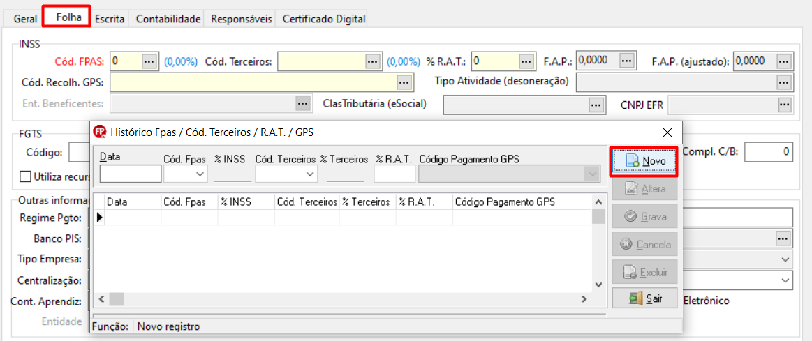Click the % R.A.T. input in dialog
812x341 pixels.
click(394, 174)
